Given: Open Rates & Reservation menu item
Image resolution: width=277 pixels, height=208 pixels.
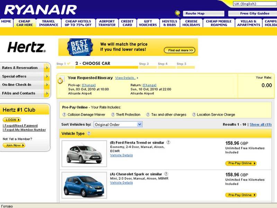Looking at the screenshot, I should (20, 68).
